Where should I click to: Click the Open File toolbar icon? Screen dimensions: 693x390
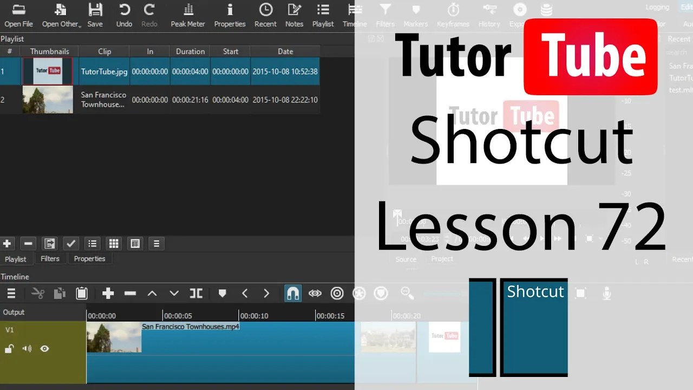(x=18, y=10)
